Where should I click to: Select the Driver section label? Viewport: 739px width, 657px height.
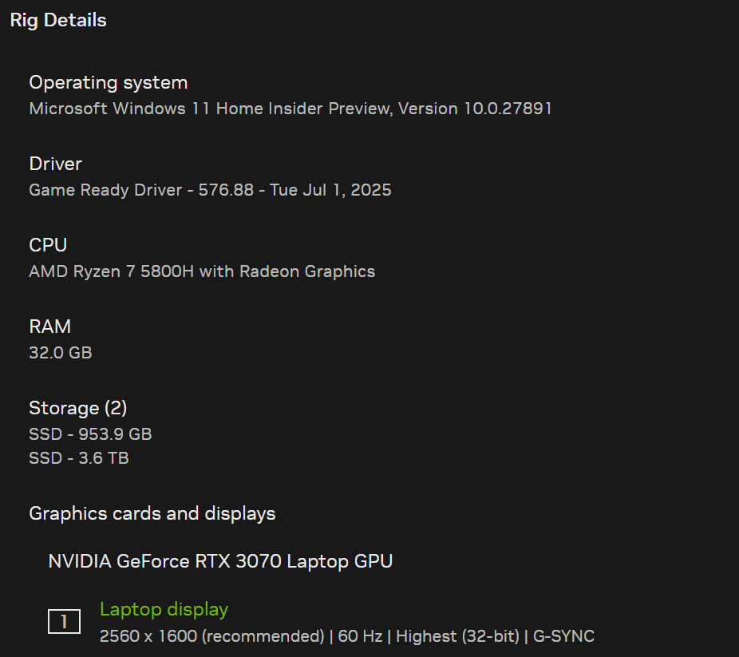click(x=55, y=164)
